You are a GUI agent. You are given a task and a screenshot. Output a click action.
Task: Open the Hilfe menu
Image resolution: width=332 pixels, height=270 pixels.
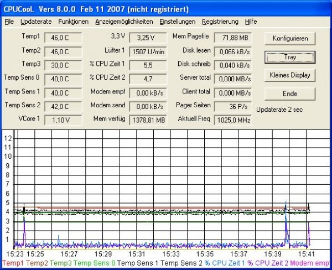pos(251,22)
